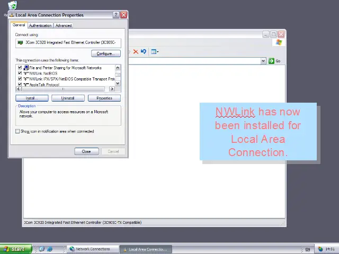Click the Install... button
The width and height of the screenshot is (339, 254).
(32, 98)
